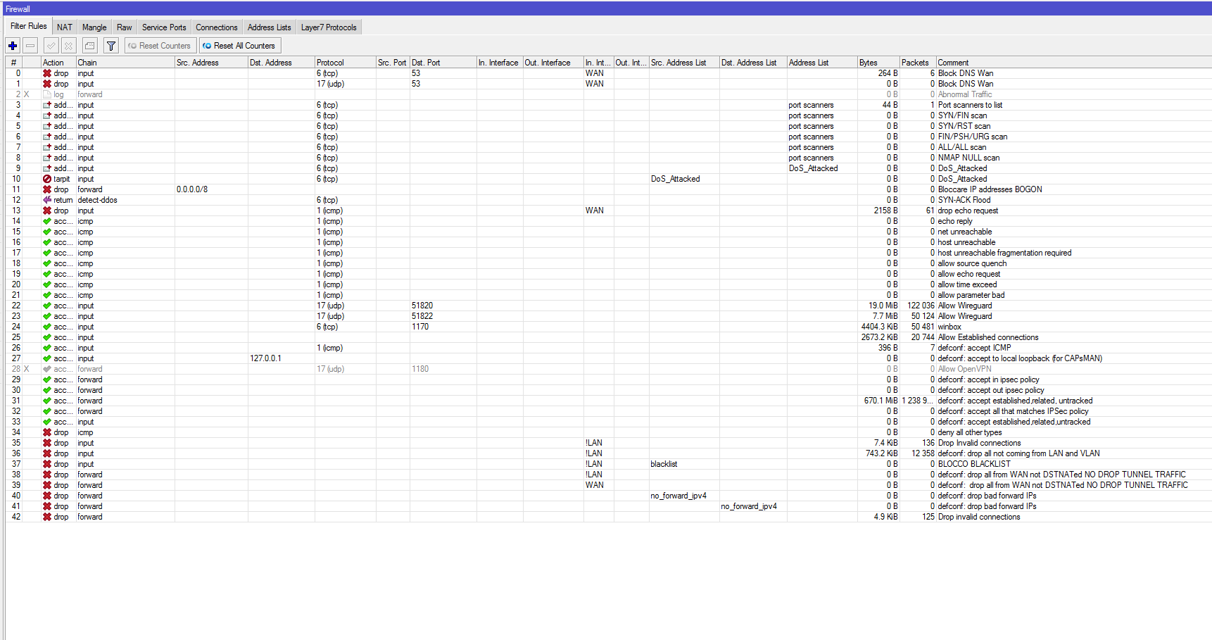This screenshot has width=1212, height=640.
Task: Click the Src. Address List column header
Action: (x=684, y=63)
